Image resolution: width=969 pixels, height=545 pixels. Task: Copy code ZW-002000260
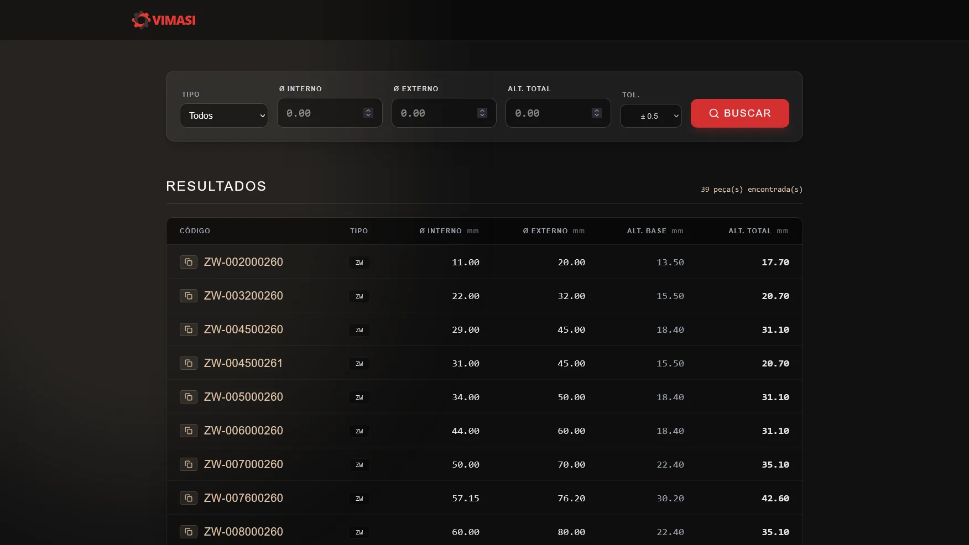pyautogui.click(x=189, y=262)
